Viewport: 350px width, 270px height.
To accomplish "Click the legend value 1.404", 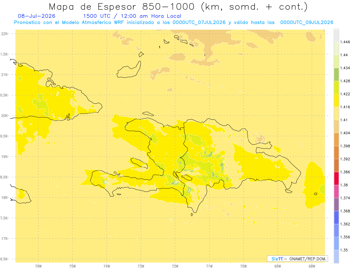I will pyautogui.click(x=345, y=133).
